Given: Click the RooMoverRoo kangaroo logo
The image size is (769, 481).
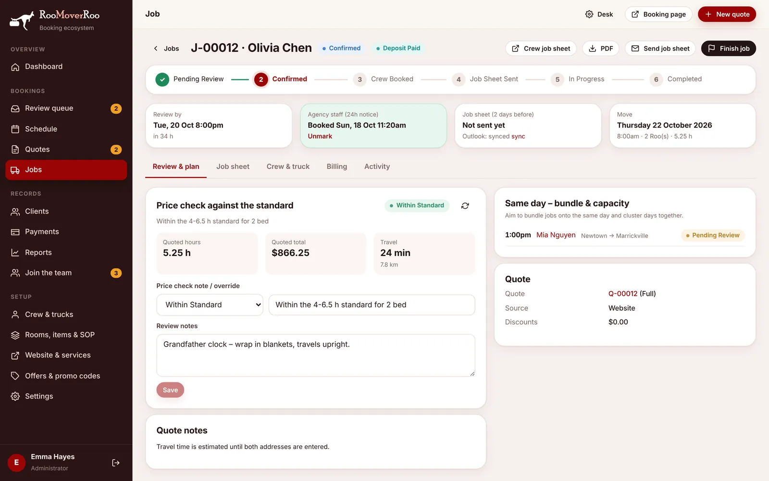Looking at the screenshot, I should 22,20.
